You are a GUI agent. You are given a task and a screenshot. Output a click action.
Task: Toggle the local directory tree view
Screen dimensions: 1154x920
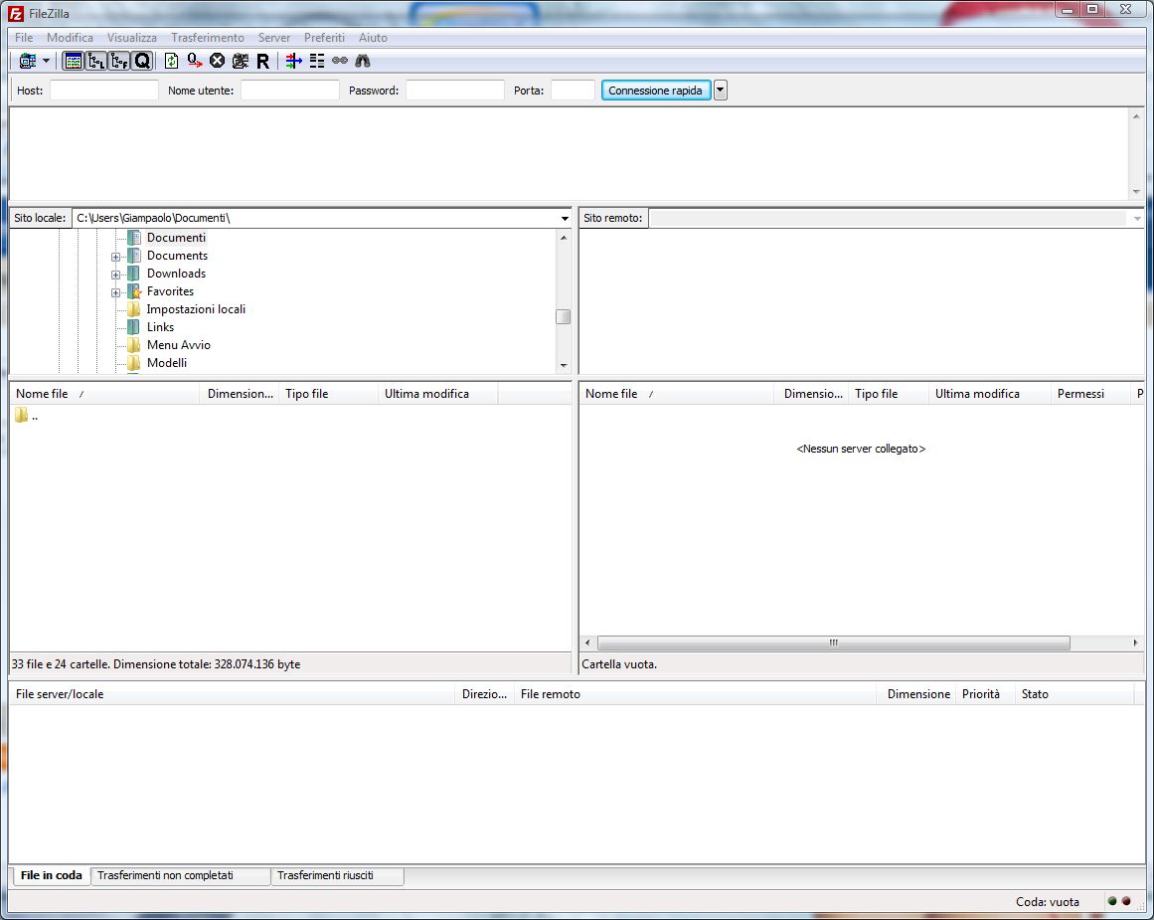95,61
